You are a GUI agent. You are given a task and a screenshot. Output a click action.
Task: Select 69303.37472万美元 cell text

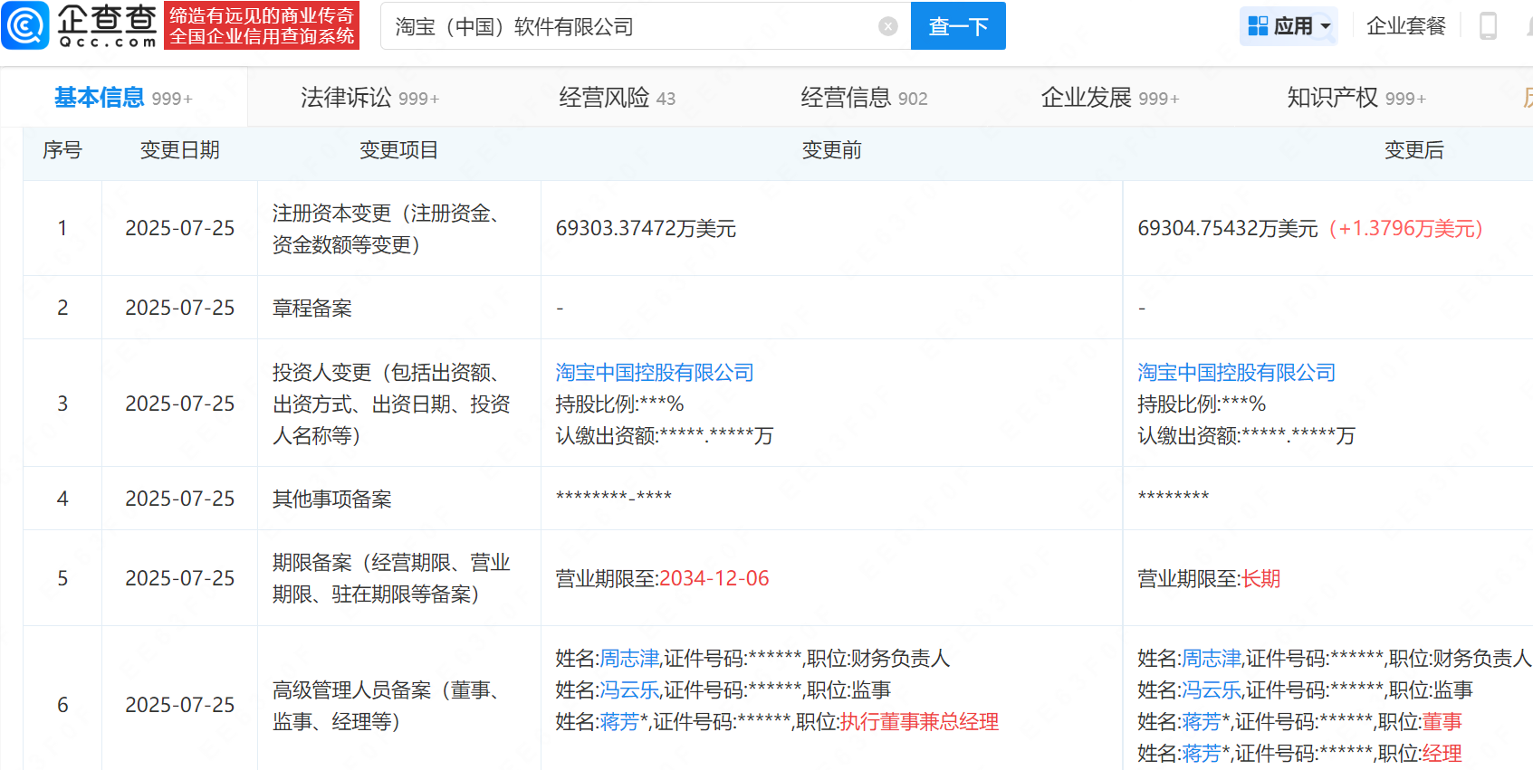pyautogui.click(x=646, y=229)
